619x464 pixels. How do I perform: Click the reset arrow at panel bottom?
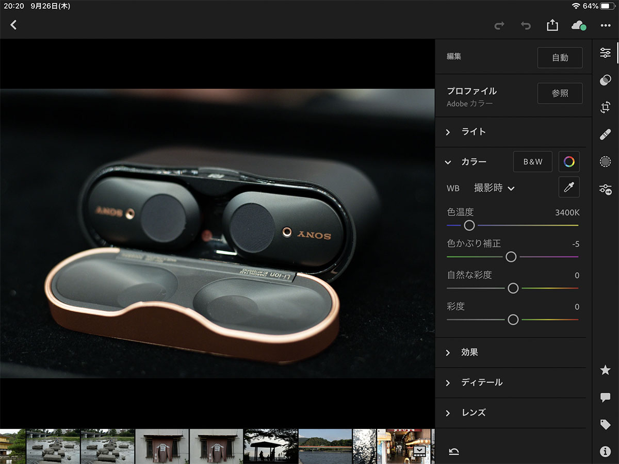tap(454, 452)
